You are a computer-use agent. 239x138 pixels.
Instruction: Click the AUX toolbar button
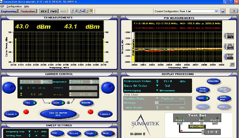(x=63, y=11)
